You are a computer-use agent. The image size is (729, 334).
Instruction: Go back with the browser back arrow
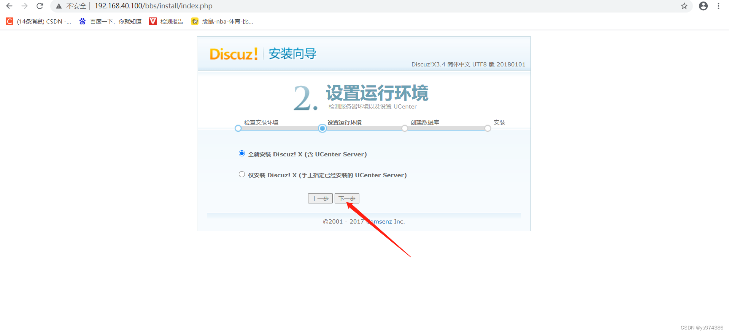click(9, 6)
